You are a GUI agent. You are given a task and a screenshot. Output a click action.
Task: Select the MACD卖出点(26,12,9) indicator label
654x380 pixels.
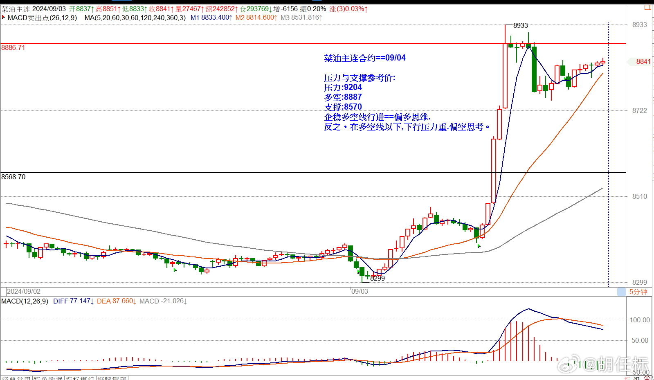pyautogui.click(x=42, y=18)
